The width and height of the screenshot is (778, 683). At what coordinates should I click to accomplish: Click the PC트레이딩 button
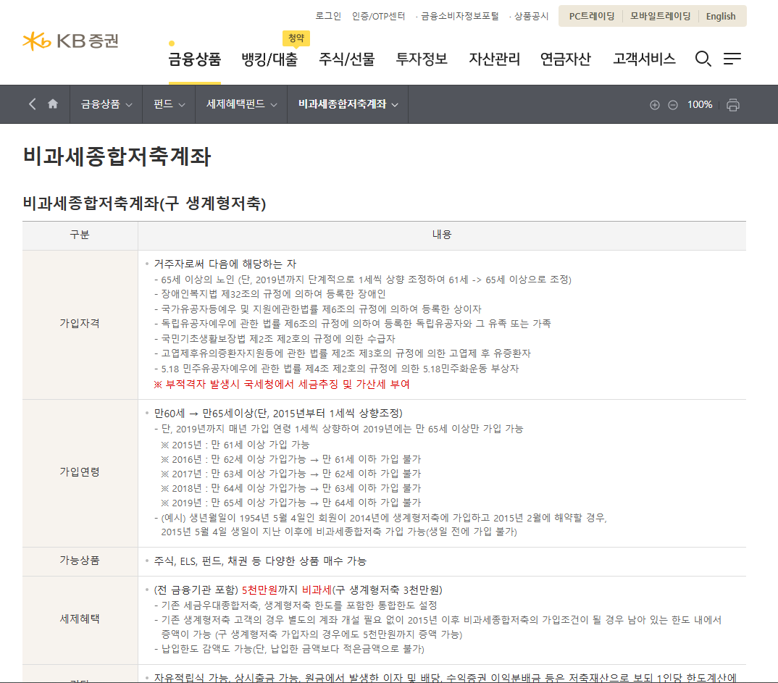(592, 16)
